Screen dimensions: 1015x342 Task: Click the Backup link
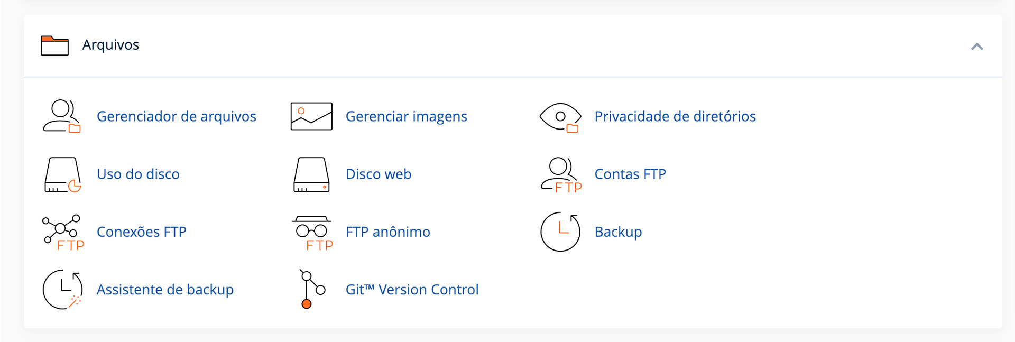click(617, 232)
